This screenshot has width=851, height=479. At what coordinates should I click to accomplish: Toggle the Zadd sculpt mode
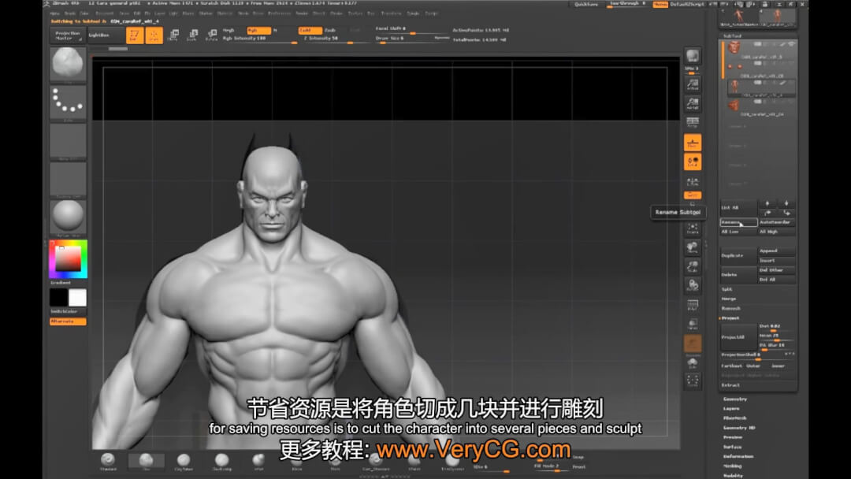tap(310, 31)
